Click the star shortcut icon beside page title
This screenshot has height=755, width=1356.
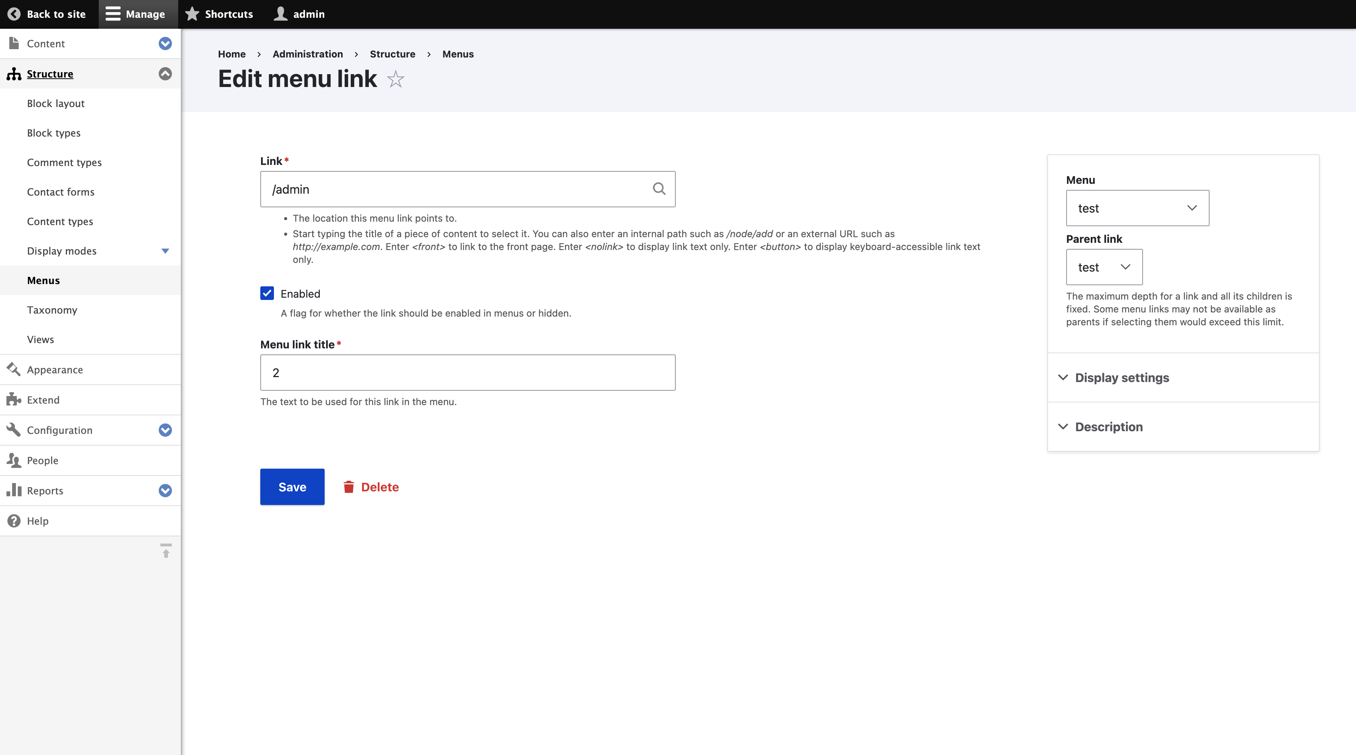395,79
